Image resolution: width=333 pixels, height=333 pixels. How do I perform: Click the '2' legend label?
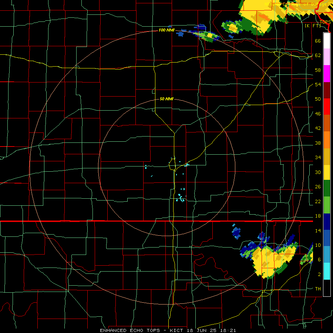(x=319, y=275)
